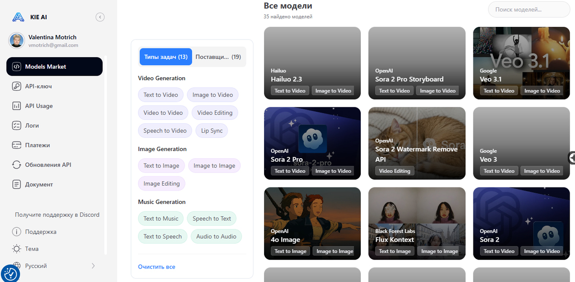Open Обновления API page
This screenshot has width=575, height=282.
[55, 165]
